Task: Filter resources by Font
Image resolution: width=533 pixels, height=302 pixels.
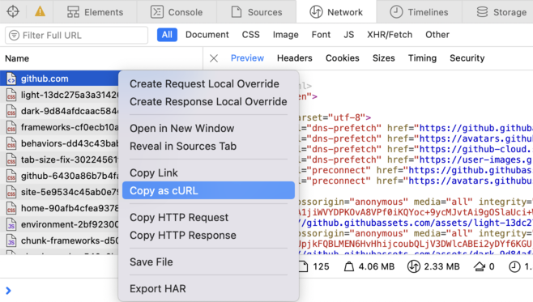Action: tap(321, 35)
